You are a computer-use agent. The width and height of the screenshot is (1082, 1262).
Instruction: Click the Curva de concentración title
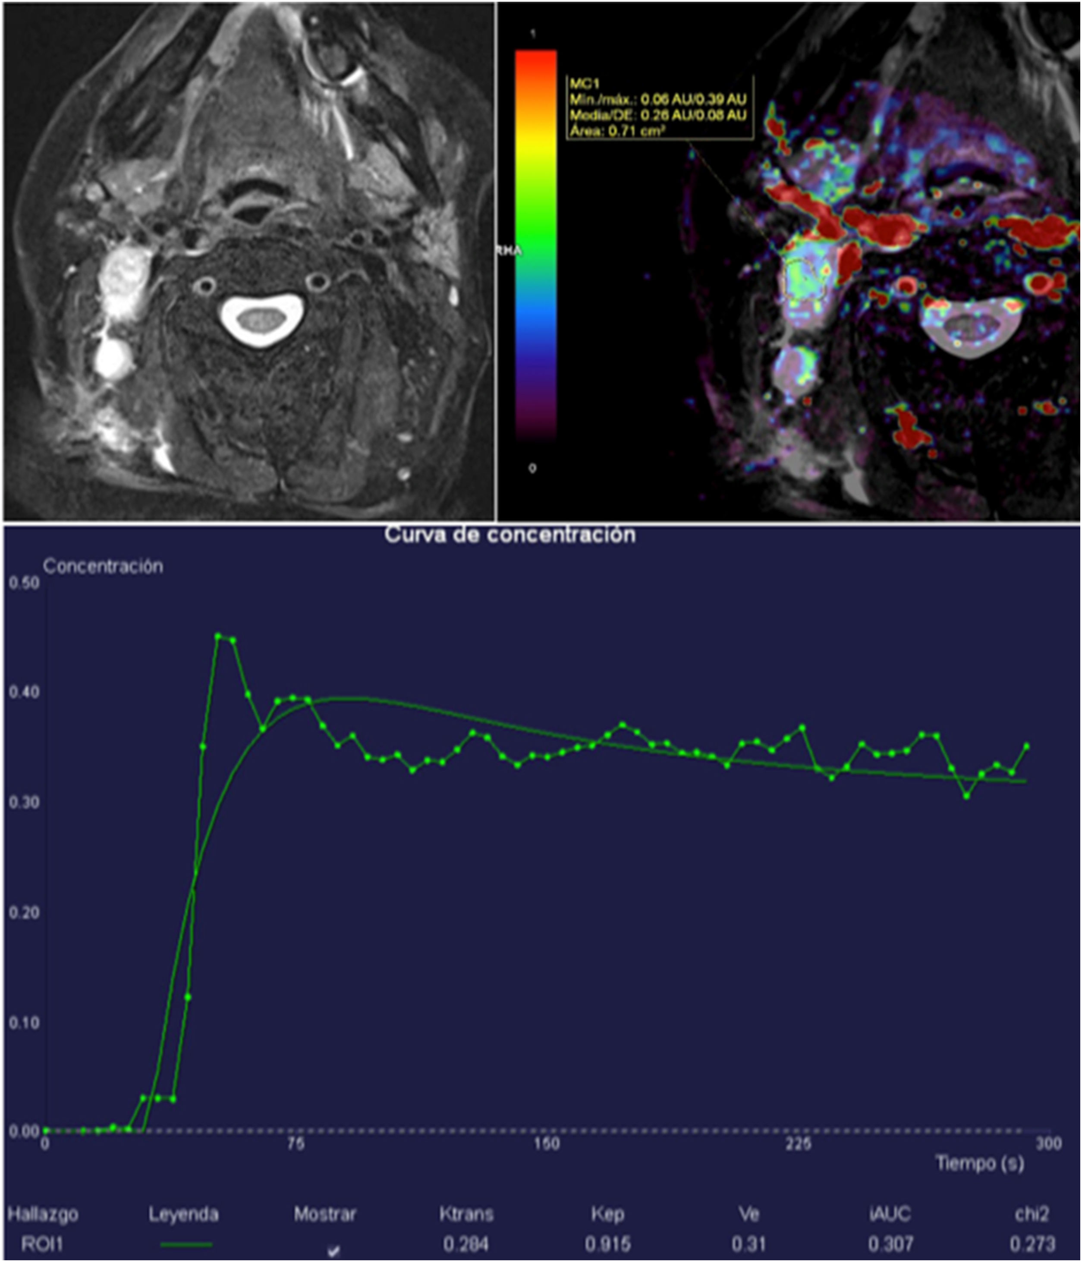510,535
